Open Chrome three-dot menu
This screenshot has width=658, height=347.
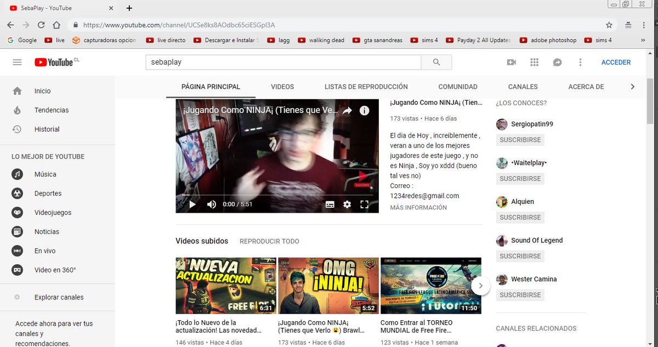(x=644, y=25)
